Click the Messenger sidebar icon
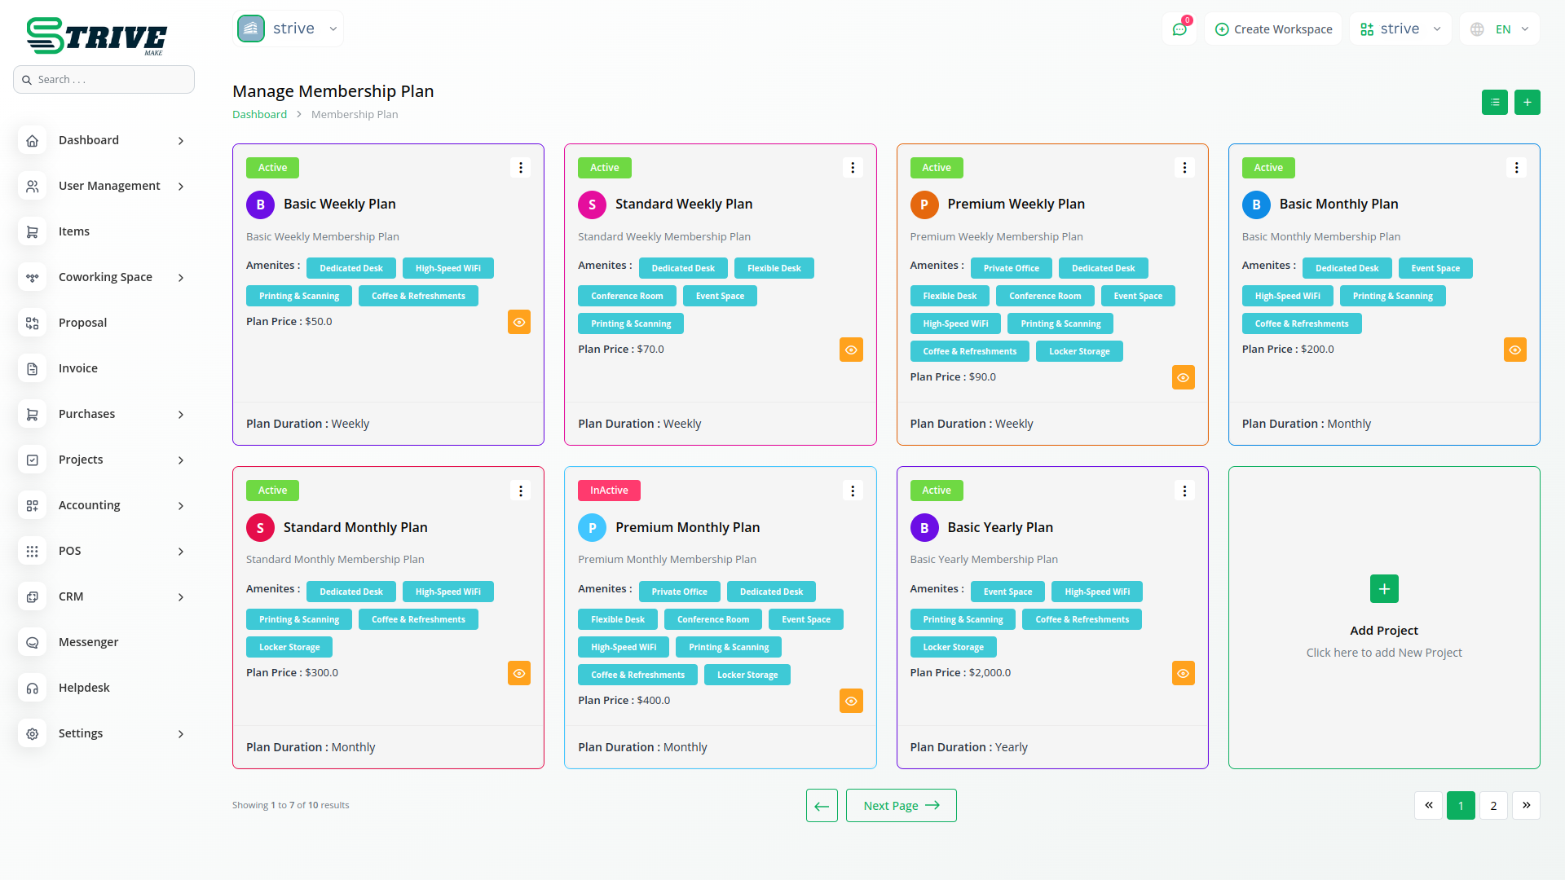 coord(33,642)
